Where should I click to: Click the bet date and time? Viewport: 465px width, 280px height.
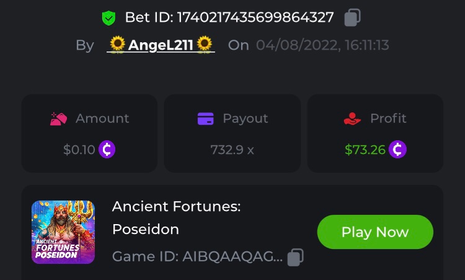[x=322, y=45]
